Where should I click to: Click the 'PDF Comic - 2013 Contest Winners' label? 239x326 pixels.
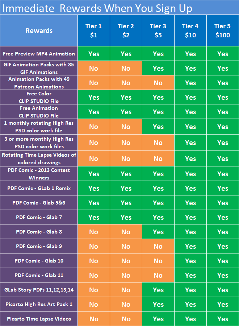(39, 174)
